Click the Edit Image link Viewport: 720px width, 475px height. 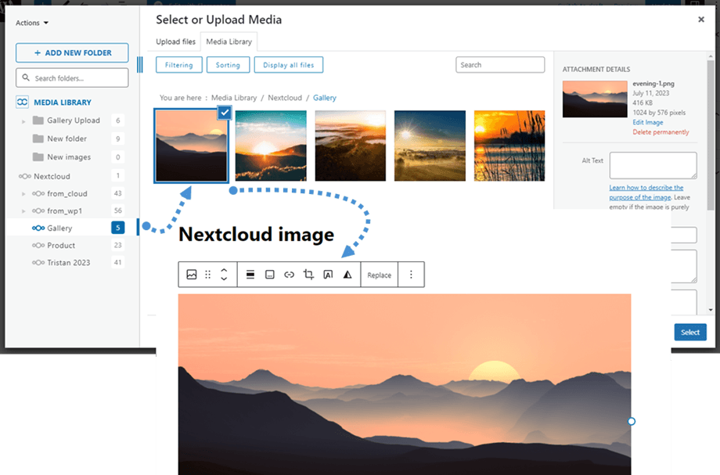tap(648, 123)
